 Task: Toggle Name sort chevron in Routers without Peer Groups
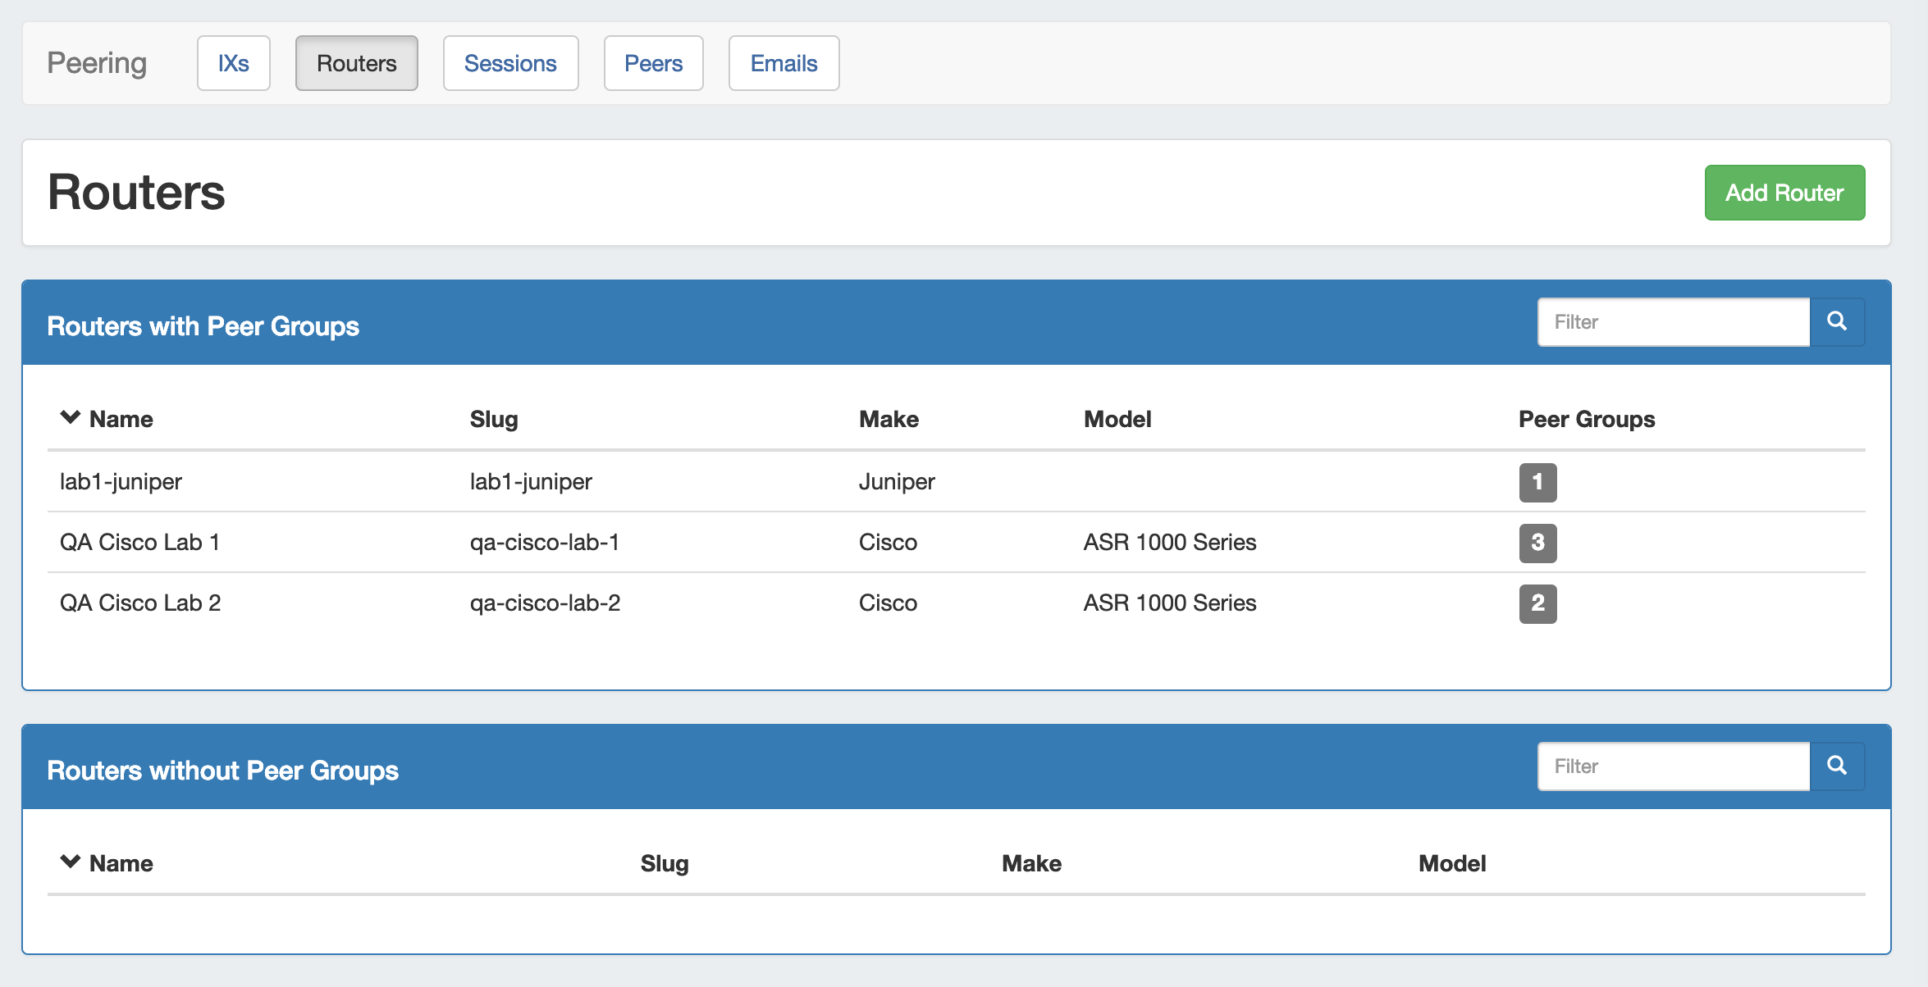point(71,862)
